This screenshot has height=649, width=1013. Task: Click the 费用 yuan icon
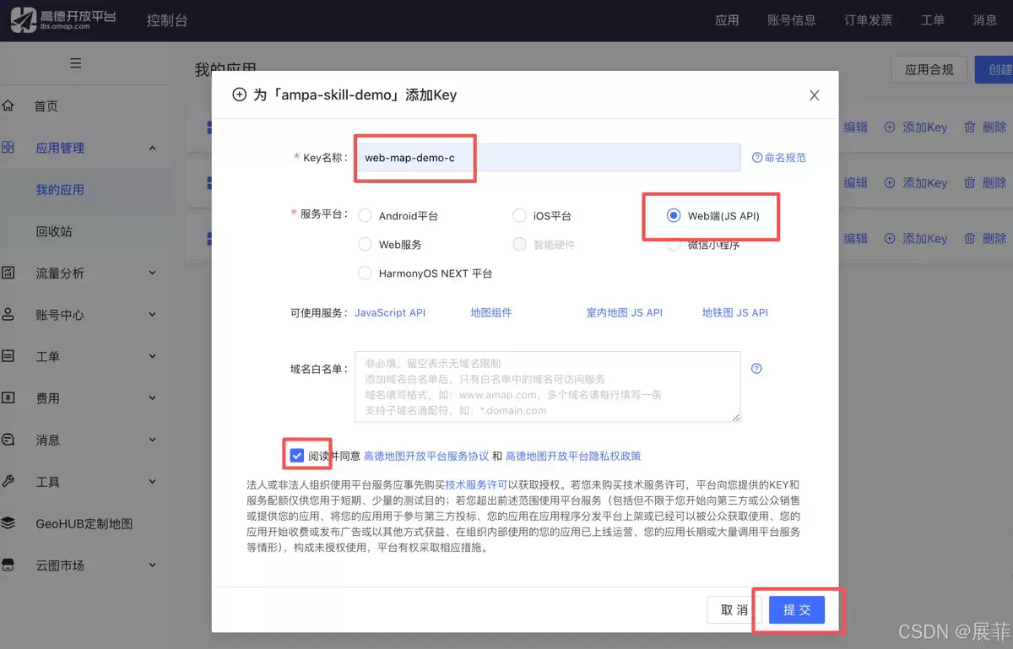coord(8,398)
